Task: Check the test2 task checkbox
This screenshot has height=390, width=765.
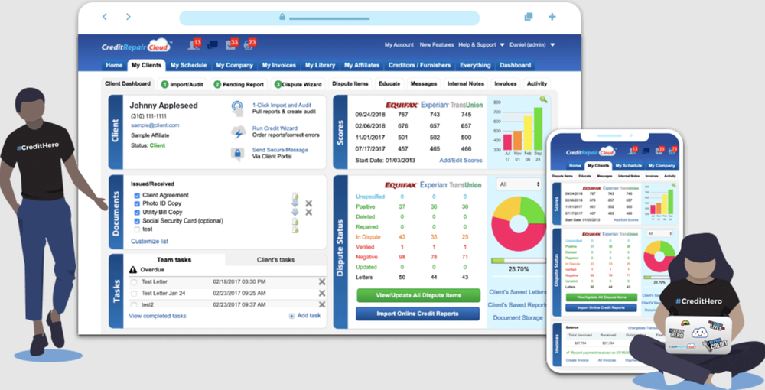Action: (134, 304)
